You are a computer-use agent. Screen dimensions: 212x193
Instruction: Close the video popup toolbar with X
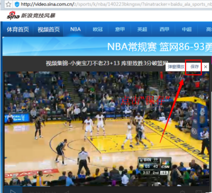(206, 66)
